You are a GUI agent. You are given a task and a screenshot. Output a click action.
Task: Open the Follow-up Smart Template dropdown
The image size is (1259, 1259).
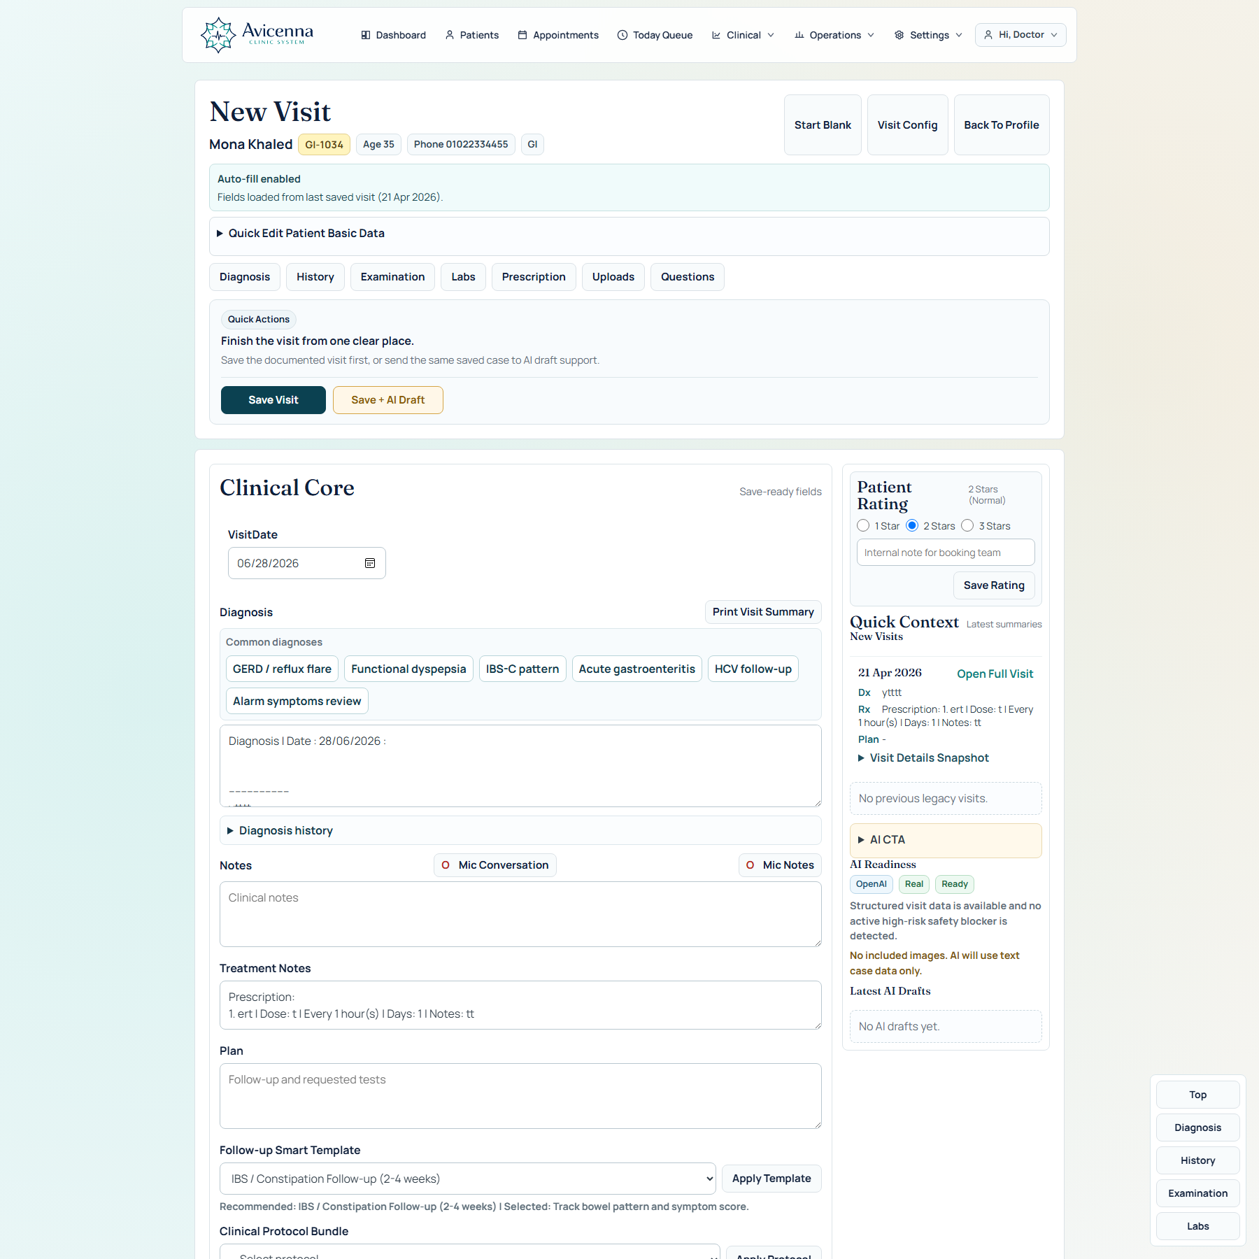point(467,1179)
